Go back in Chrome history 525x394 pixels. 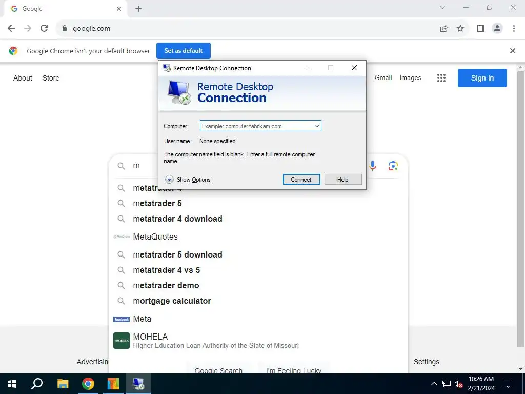[x=11, y=29]
